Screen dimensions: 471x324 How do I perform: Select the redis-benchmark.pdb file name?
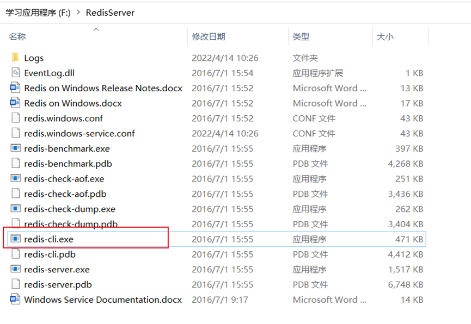coord(68,164)
